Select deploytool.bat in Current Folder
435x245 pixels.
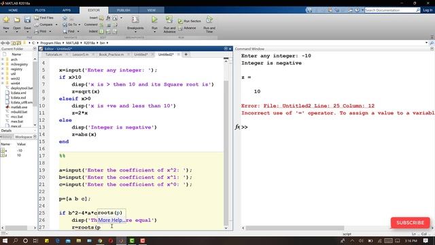pyautogui.click(x=22, y=88)
